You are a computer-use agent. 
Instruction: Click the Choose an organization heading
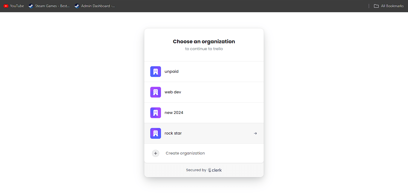[204, 41]
